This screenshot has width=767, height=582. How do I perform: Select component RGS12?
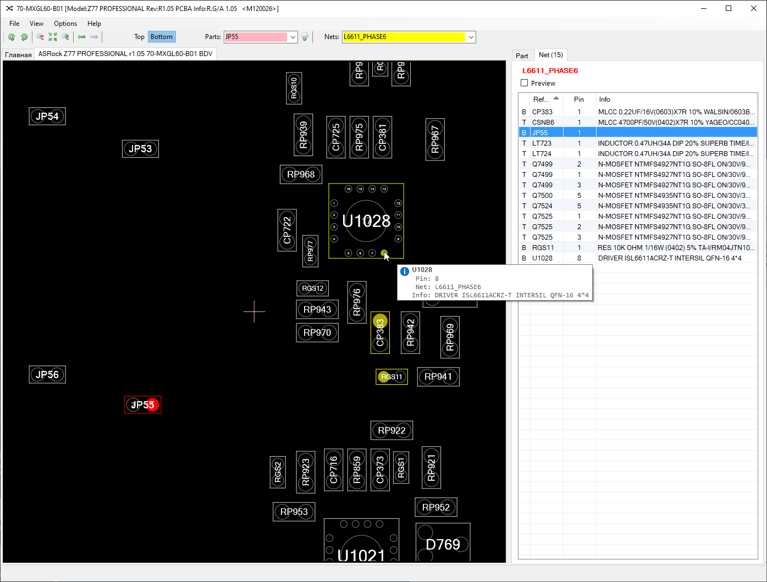[x=313, y=288]
